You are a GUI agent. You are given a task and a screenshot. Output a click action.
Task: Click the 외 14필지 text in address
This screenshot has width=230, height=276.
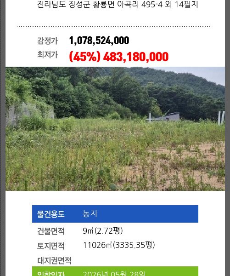coord(181,5)
